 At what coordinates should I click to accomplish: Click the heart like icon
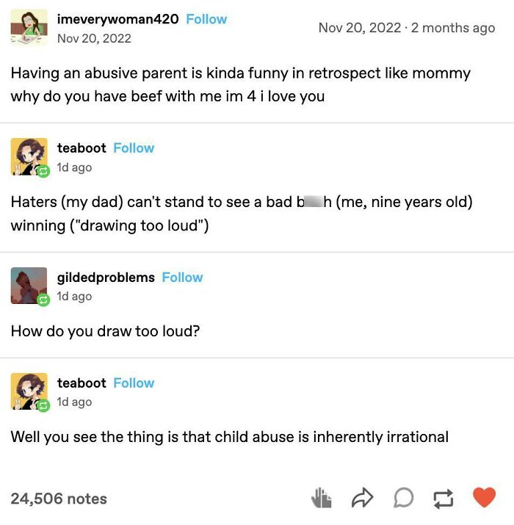click(484, 498)
